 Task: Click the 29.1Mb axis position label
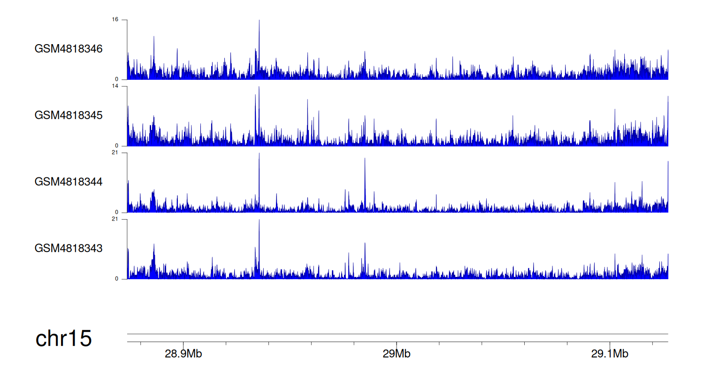pos(610,354)
